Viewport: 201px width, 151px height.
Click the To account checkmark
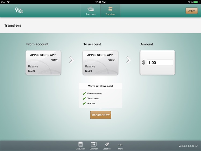tap(84, 98)
